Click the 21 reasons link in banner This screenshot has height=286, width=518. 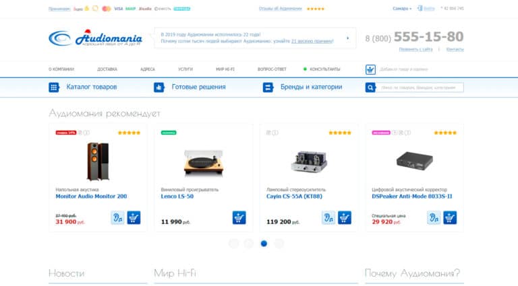point(312,41)
